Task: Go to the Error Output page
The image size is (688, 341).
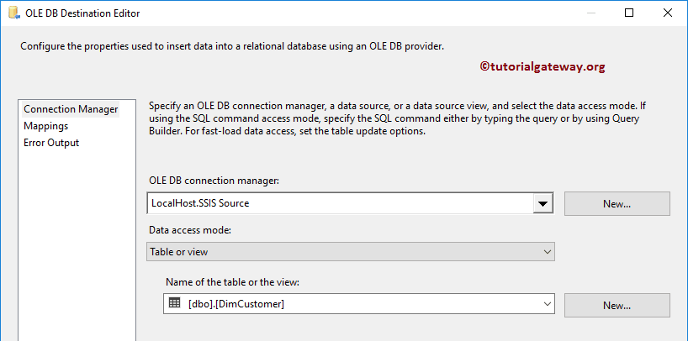Action: click(x=51, y=143)
